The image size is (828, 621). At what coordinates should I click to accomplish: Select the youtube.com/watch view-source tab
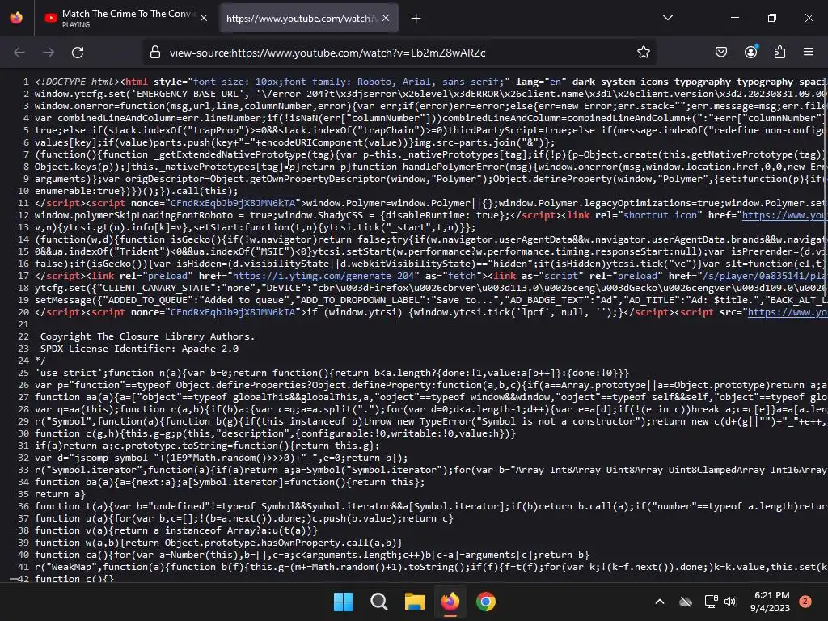pos(301,18)
